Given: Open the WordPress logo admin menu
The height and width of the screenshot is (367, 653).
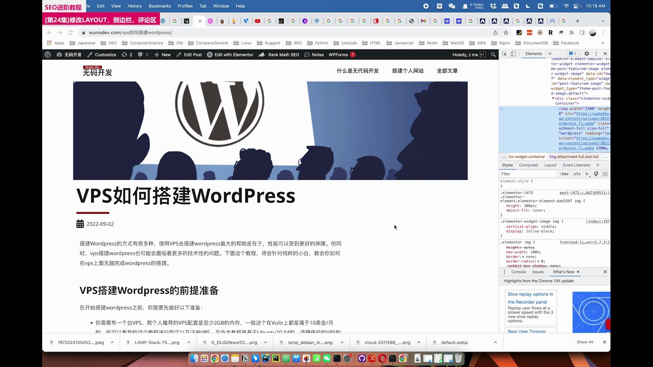Looking at the screenshot, I should point(48,54).
